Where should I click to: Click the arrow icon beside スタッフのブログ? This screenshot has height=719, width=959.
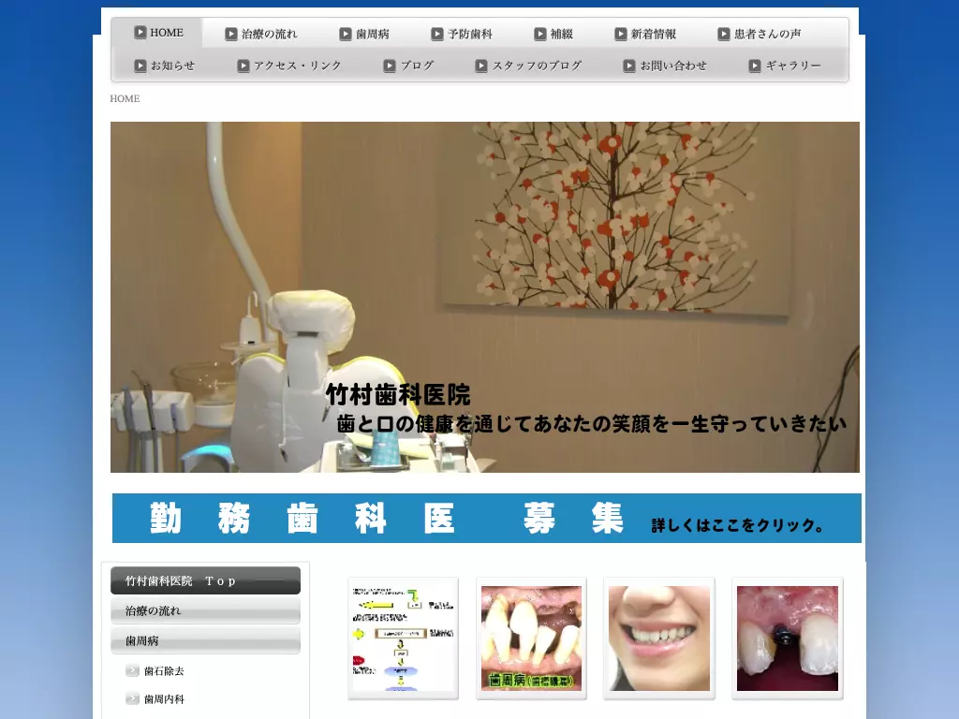click(x=482, y=66)
